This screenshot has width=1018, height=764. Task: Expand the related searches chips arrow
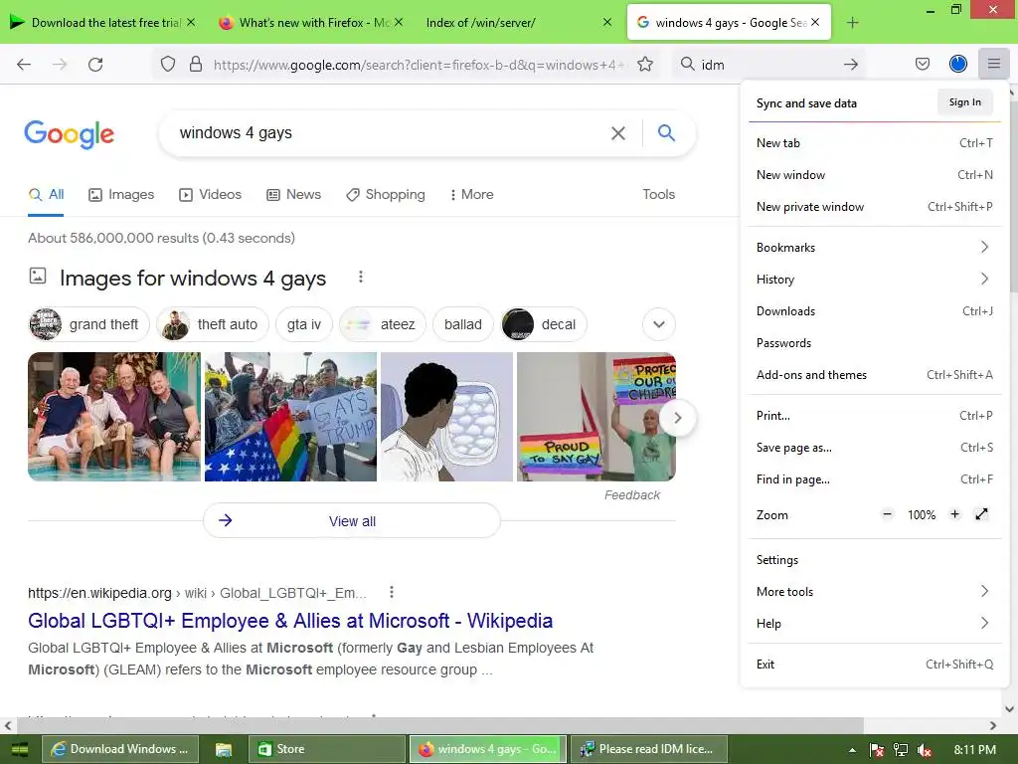coord(659,324)
